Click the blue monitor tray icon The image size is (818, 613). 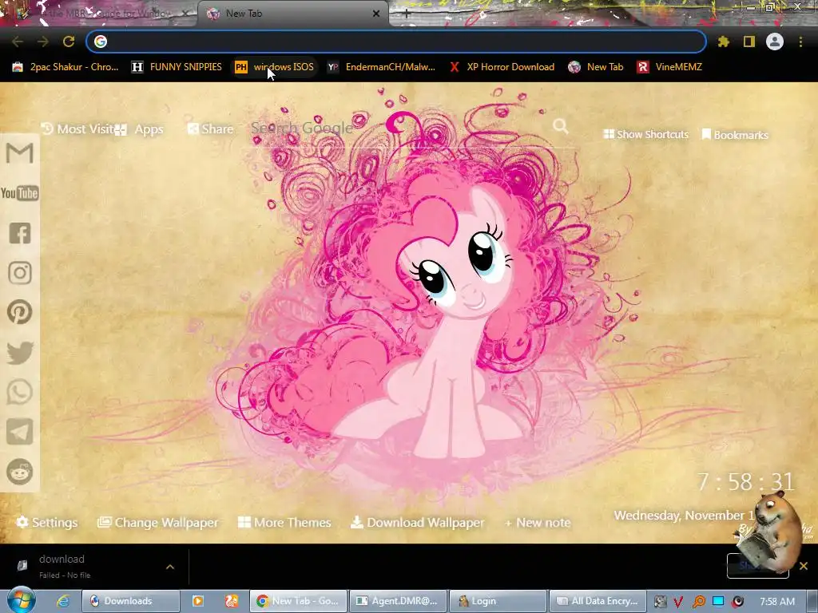tap(718, 601)
